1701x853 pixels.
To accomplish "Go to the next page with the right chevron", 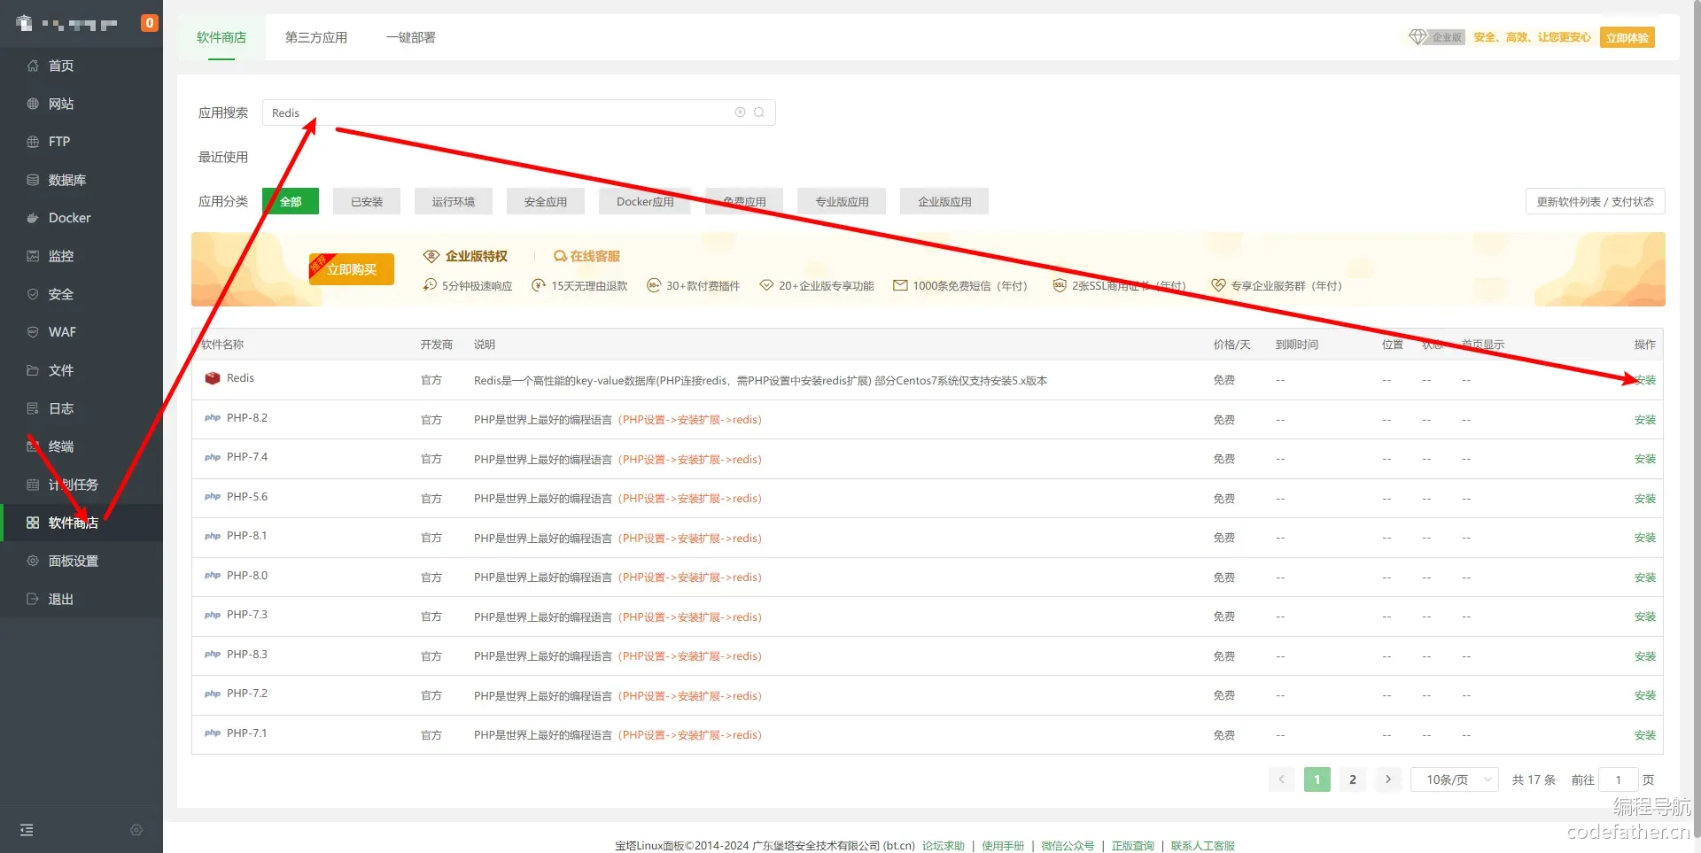I will coord(1388,779).
